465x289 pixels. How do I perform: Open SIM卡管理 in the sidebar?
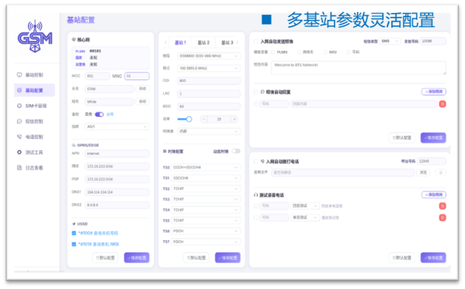(34, 106)
